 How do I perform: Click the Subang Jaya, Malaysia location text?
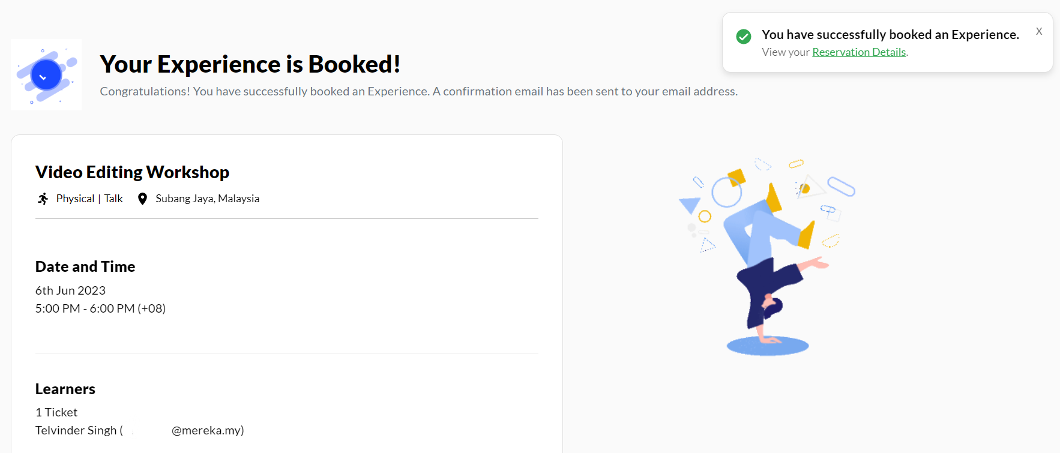click(208, 199)
